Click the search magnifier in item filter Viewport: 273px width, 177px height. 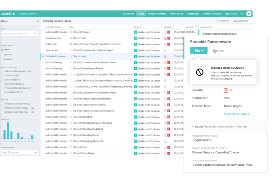pyautogui.click(x=36, y=34)
